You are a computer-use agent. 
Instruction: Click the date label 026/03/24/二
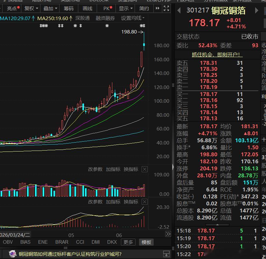coord(15,235)
